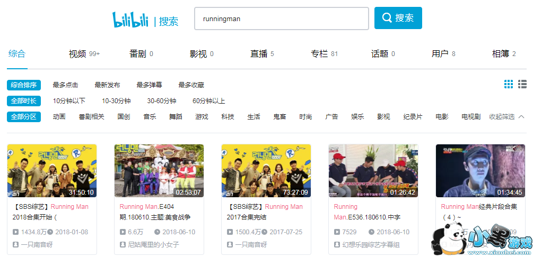The width and height of the screenshot is (533, 257).
Task: Open the 01:26:42 video thumbnail
Action: (x=373, y=171)
